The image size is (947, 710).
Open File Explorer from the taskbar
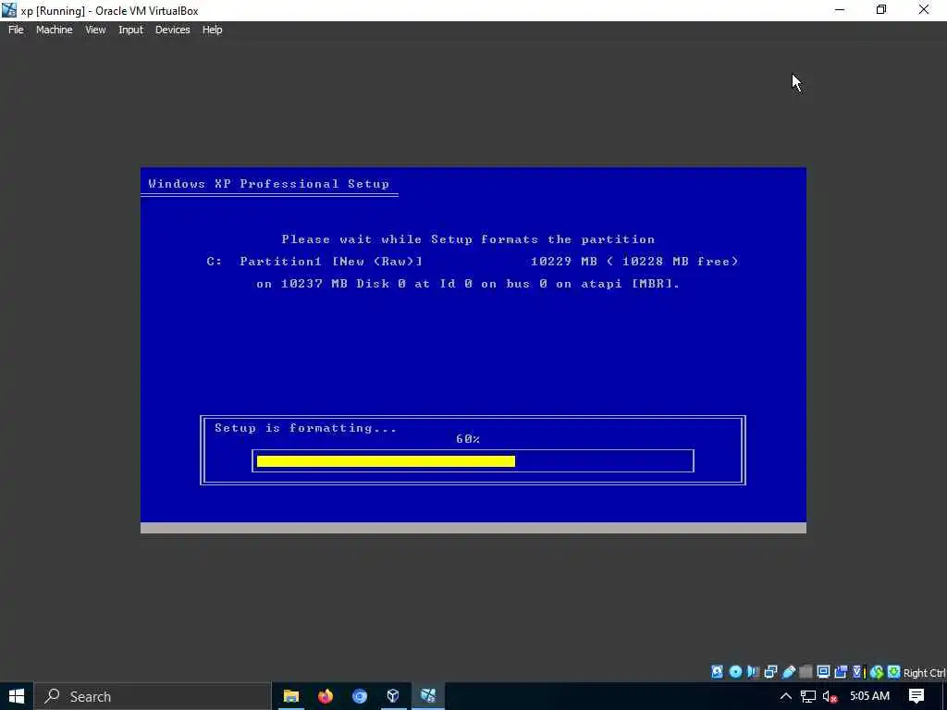pyautogui.click(x=291, y=696)
